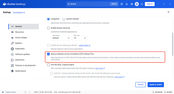The width and height of the screenshot is (174, 94).
Task: Open the Font family dropdown
Action: pos(61,38)
